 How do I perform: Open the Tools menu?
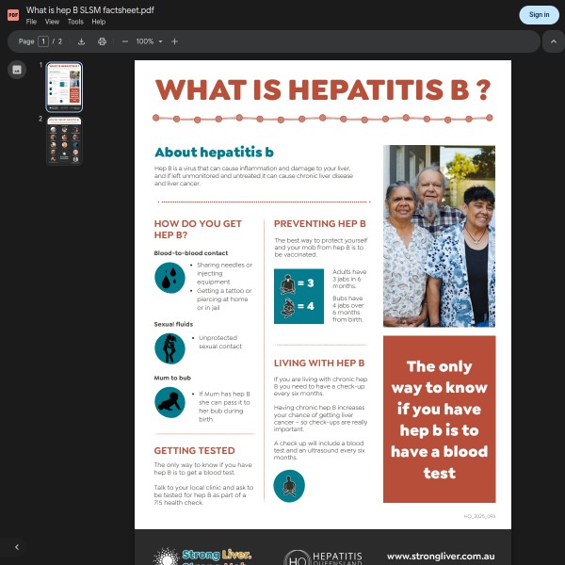[x=75, y=22]
